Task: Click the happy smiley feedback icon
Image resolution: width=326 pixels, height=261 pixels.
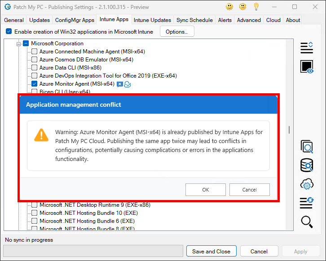Action: (x=229, y=7)
